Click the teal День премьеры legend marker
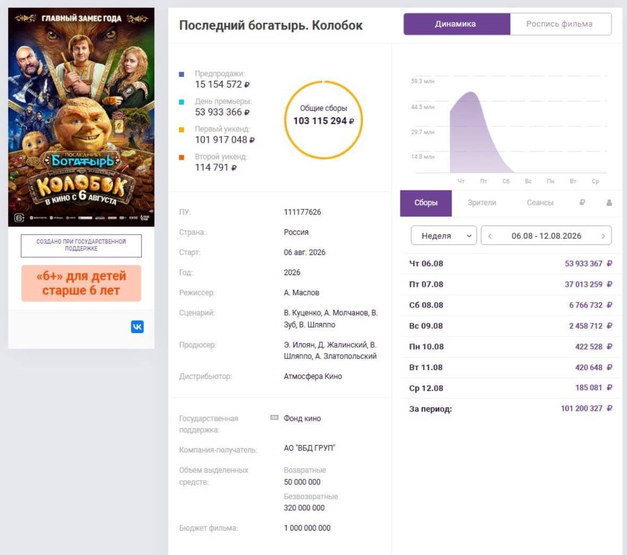 (x=181, y=102)
